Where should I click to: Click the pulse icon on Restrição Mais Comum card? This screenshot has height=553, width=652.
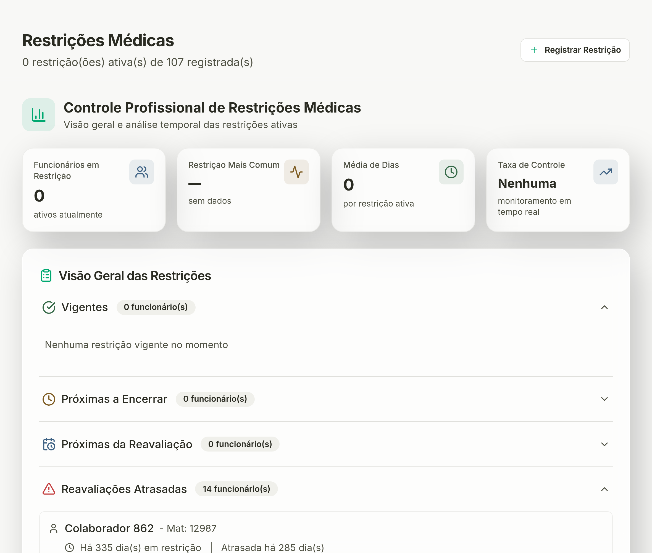[x=296, y=172]
